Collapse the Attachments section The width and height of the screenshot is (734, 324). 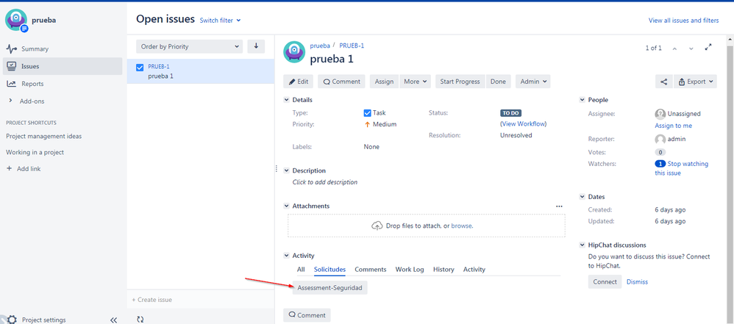click(287, 206)
